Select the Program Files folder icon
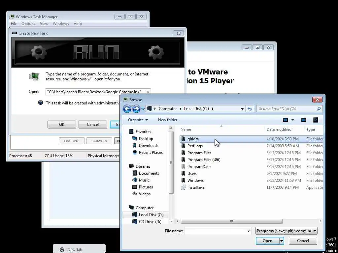Screen dimensions: 338x253 click(x=183, y=153)
